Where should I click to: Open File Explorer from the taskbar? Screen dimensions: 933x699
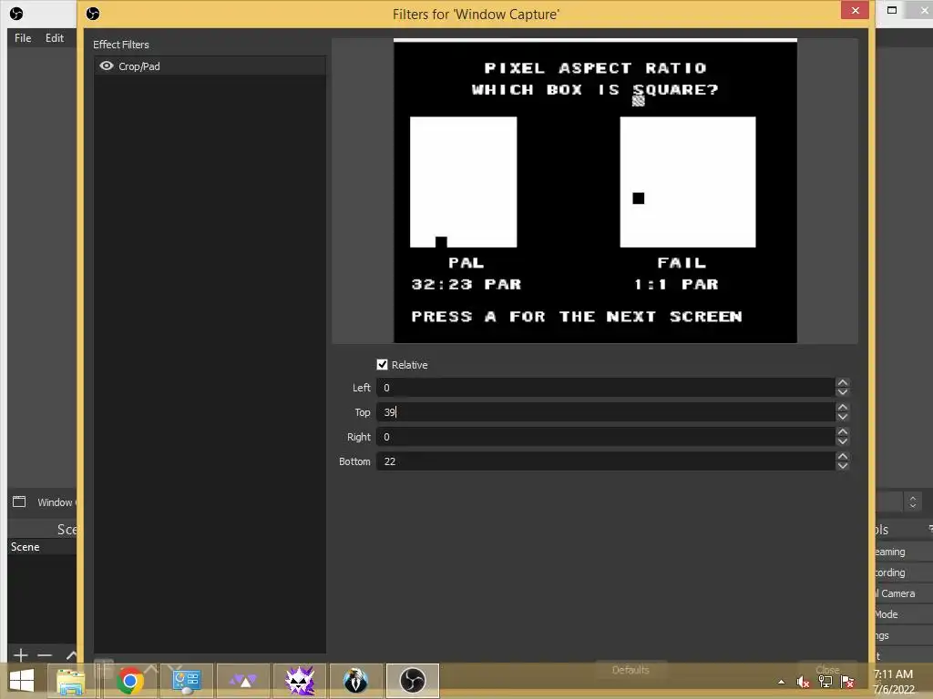tap(70, 681)
